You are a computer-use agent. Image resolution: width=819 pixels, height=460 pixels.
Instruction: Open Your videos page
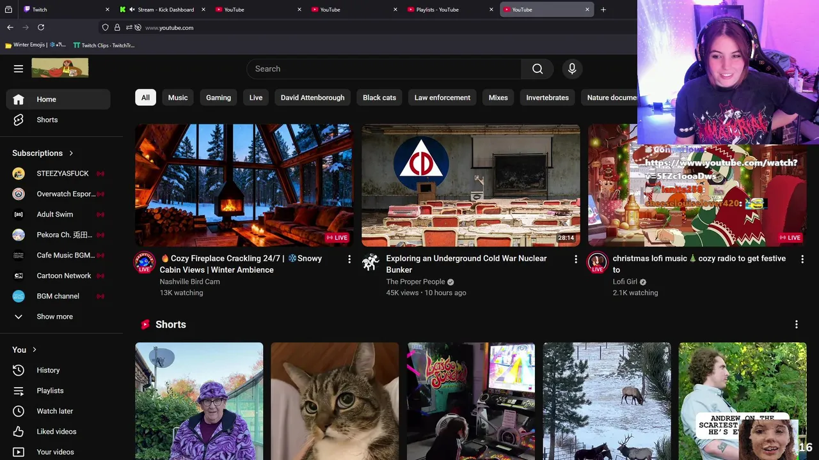coord(58,452)
